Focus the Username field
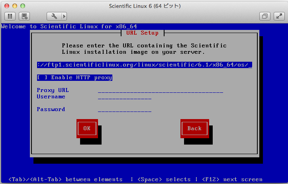Image resolution: width=288 pixels, height=184 pixels. tap(125, 97)
